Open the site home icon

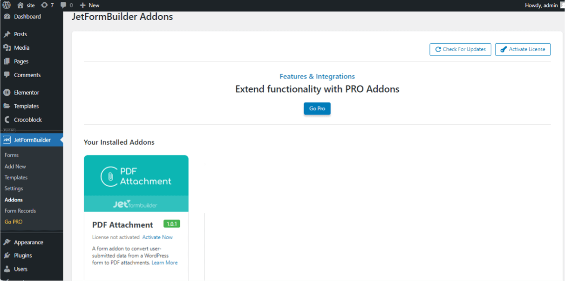coord(21,5)
